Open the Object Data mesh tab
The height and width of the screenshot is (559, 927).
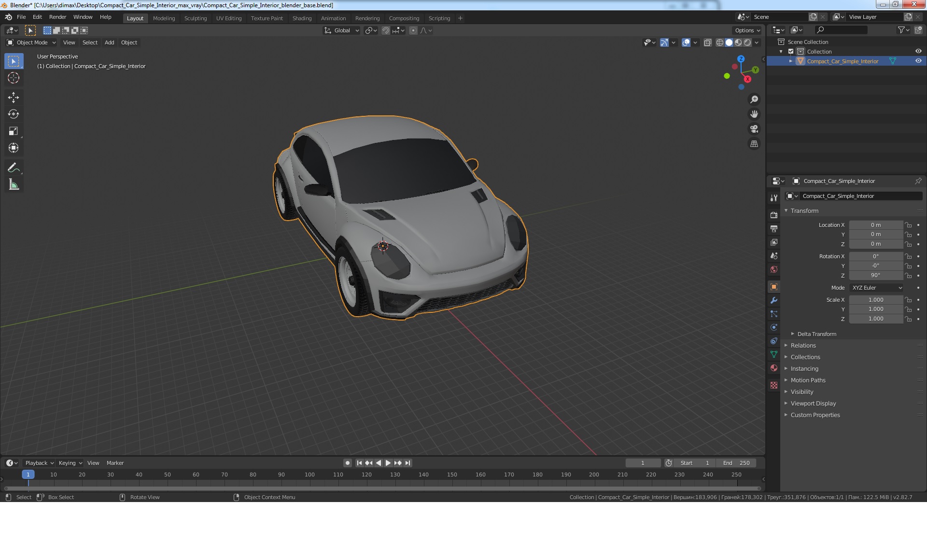[x=774, y=354]
